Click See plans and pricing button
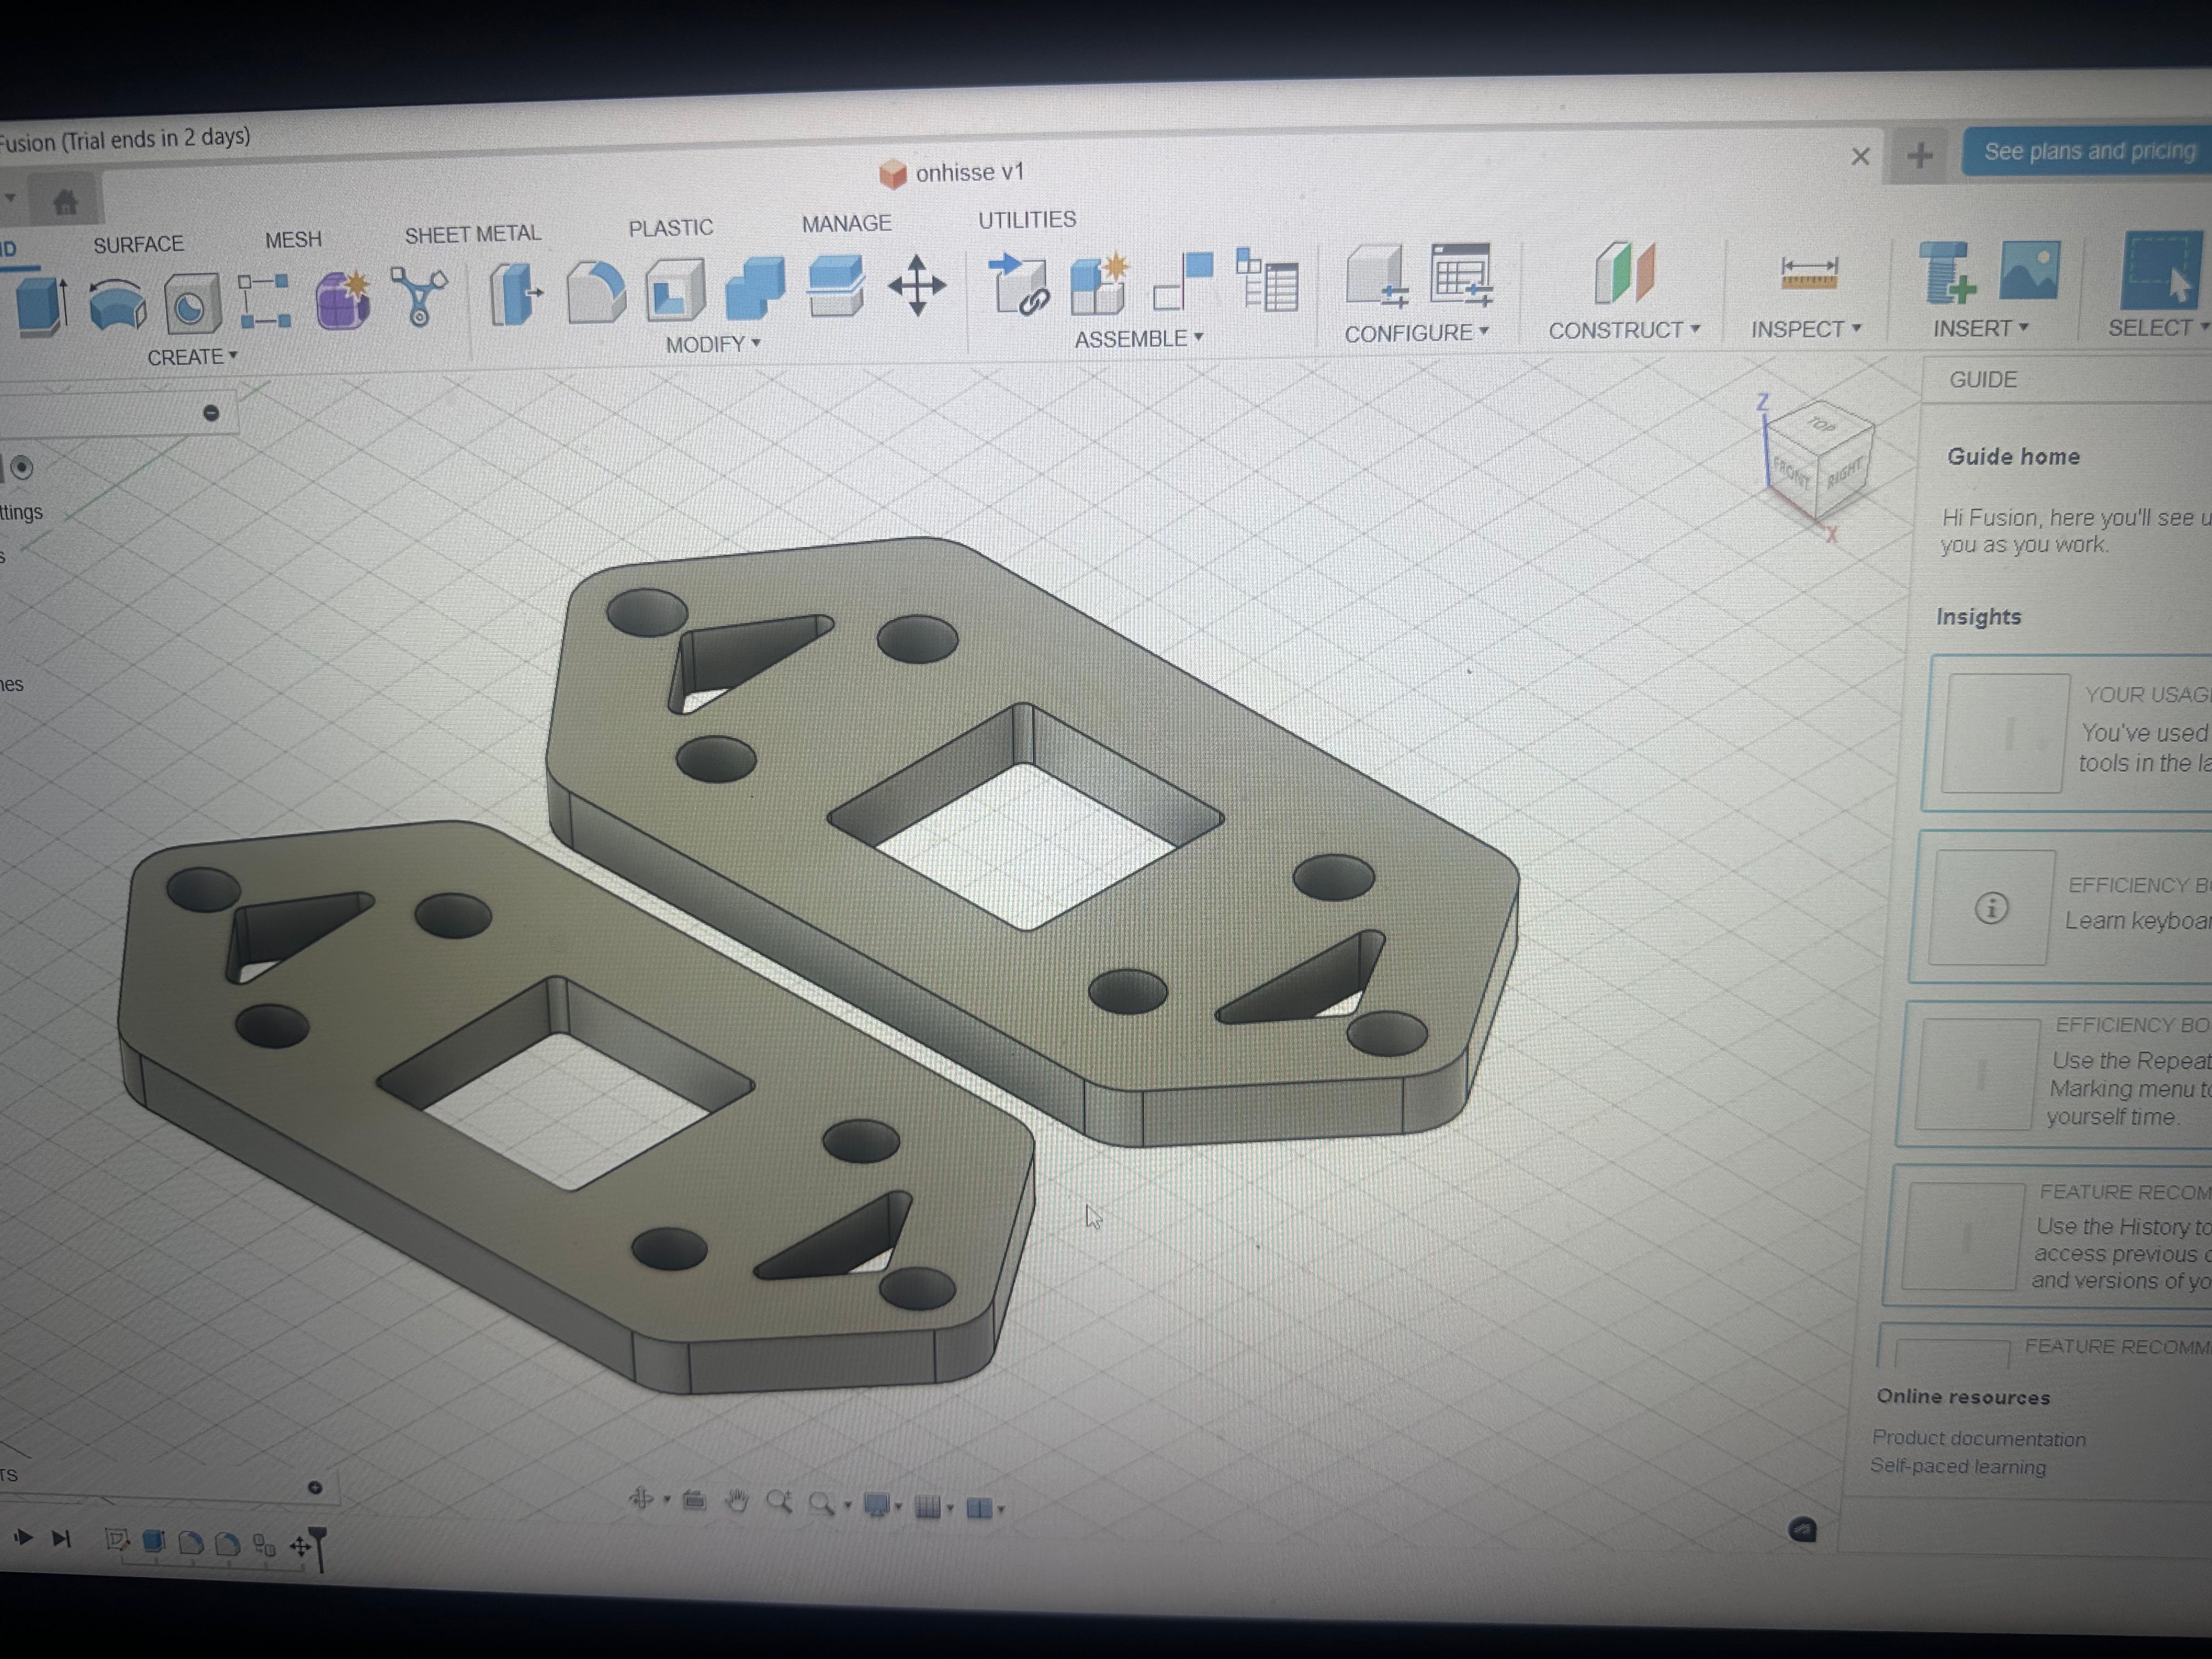Viewport: 2212px width, 1659px height. [x=2088, y=151]
